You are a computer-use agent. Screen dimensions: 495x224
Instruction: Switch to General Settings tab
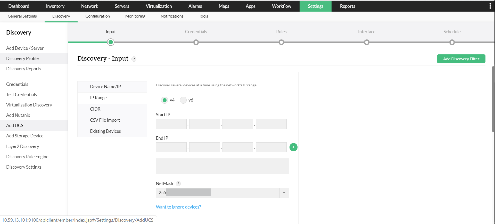tap(22, 16)
